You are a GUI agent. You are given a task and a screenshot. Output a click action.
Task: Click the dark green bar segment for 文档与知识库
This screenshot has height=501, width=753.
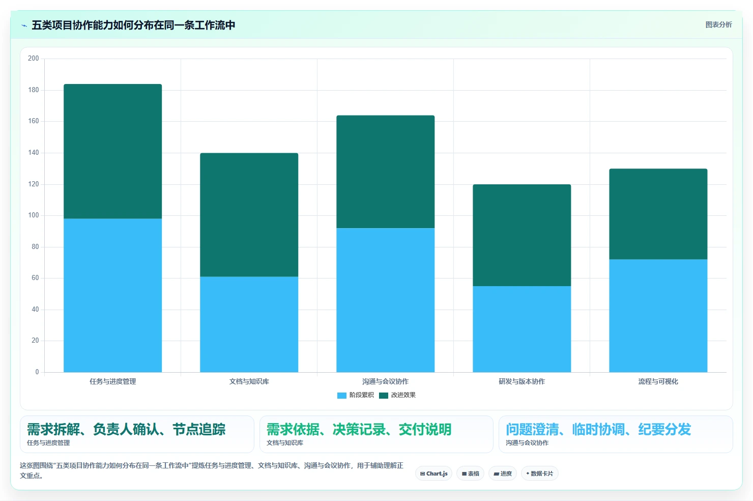click(x=249, y=215)
